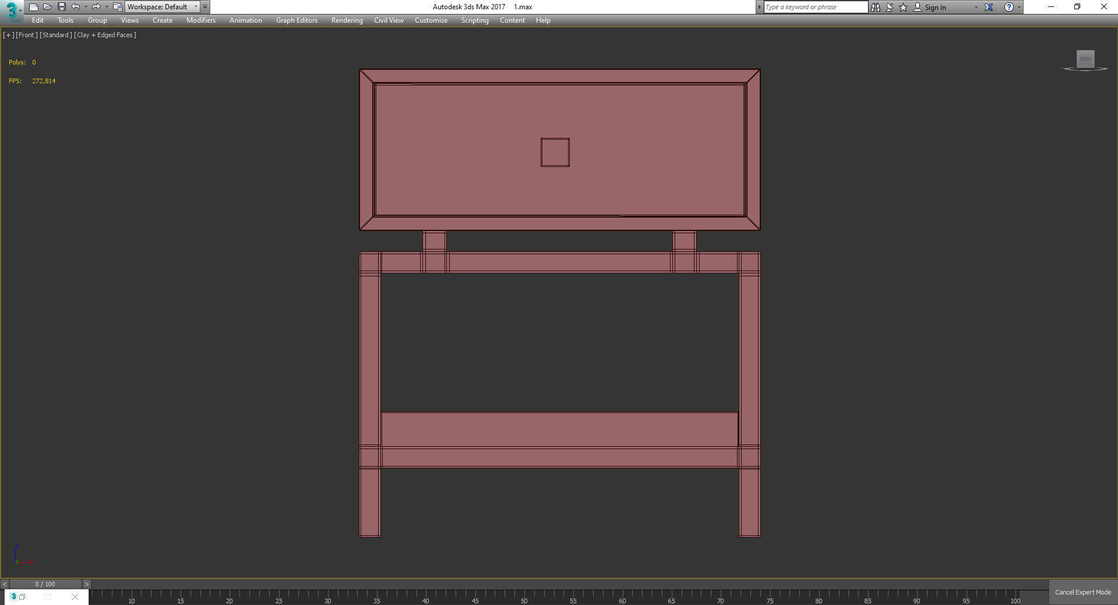Close the minimized child window tab
Image resolution: width=1118 pixels, height=605 pixels.
pyautogui.click(x=75, y=597)
